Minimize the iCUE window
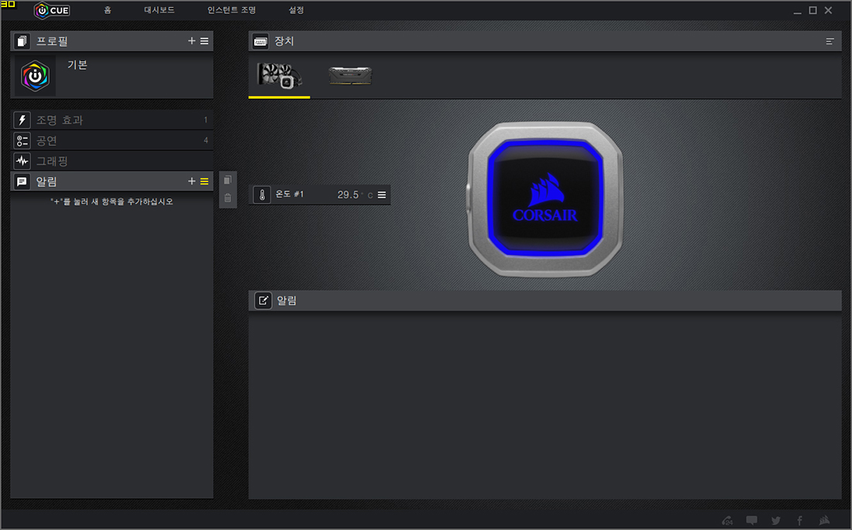852x530 pixels. tap(797, 11)
